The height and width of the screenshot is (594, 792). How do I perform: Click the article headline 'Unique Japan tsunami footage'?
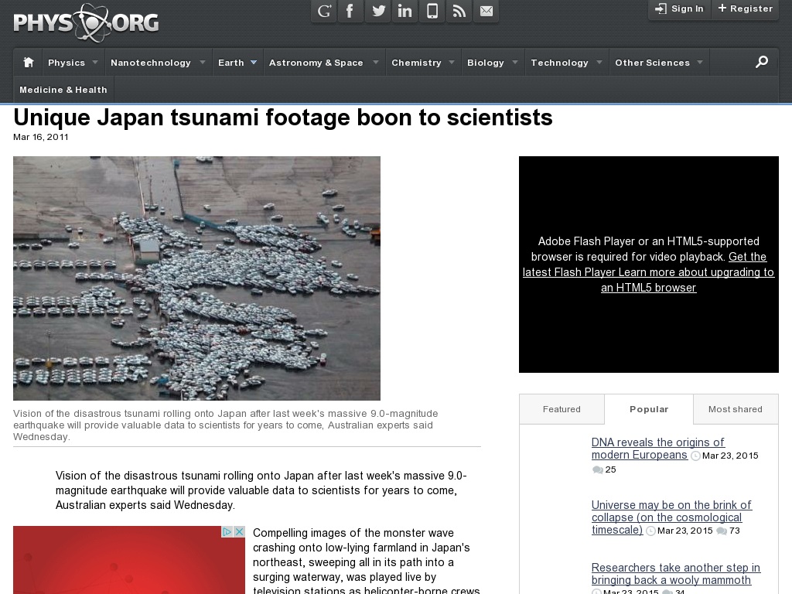(283, 118)
